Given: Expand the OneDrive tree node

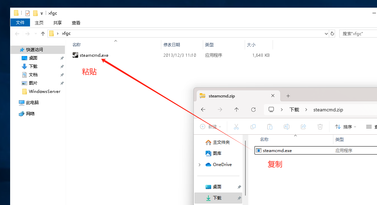Looking at the screenshot, I should coord(200,165).
